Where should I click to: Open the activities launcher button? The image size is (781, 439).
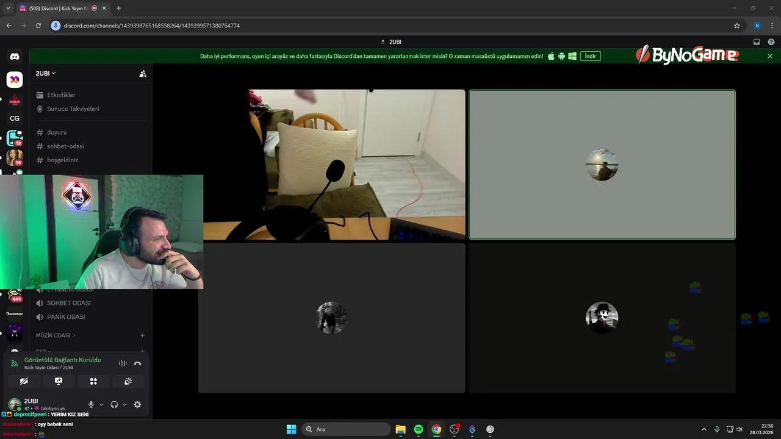click(x=93, y=381)
